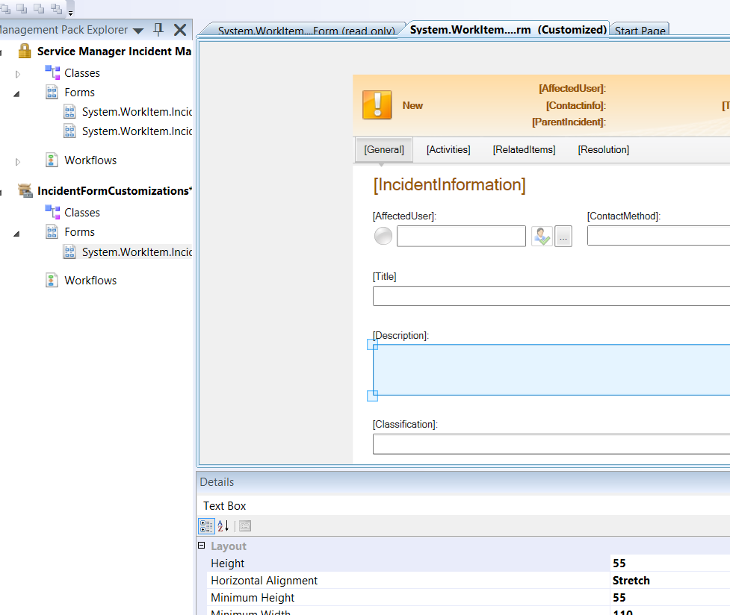
Task: Click the Minimum Height value 55
Action: pos(619,597)
